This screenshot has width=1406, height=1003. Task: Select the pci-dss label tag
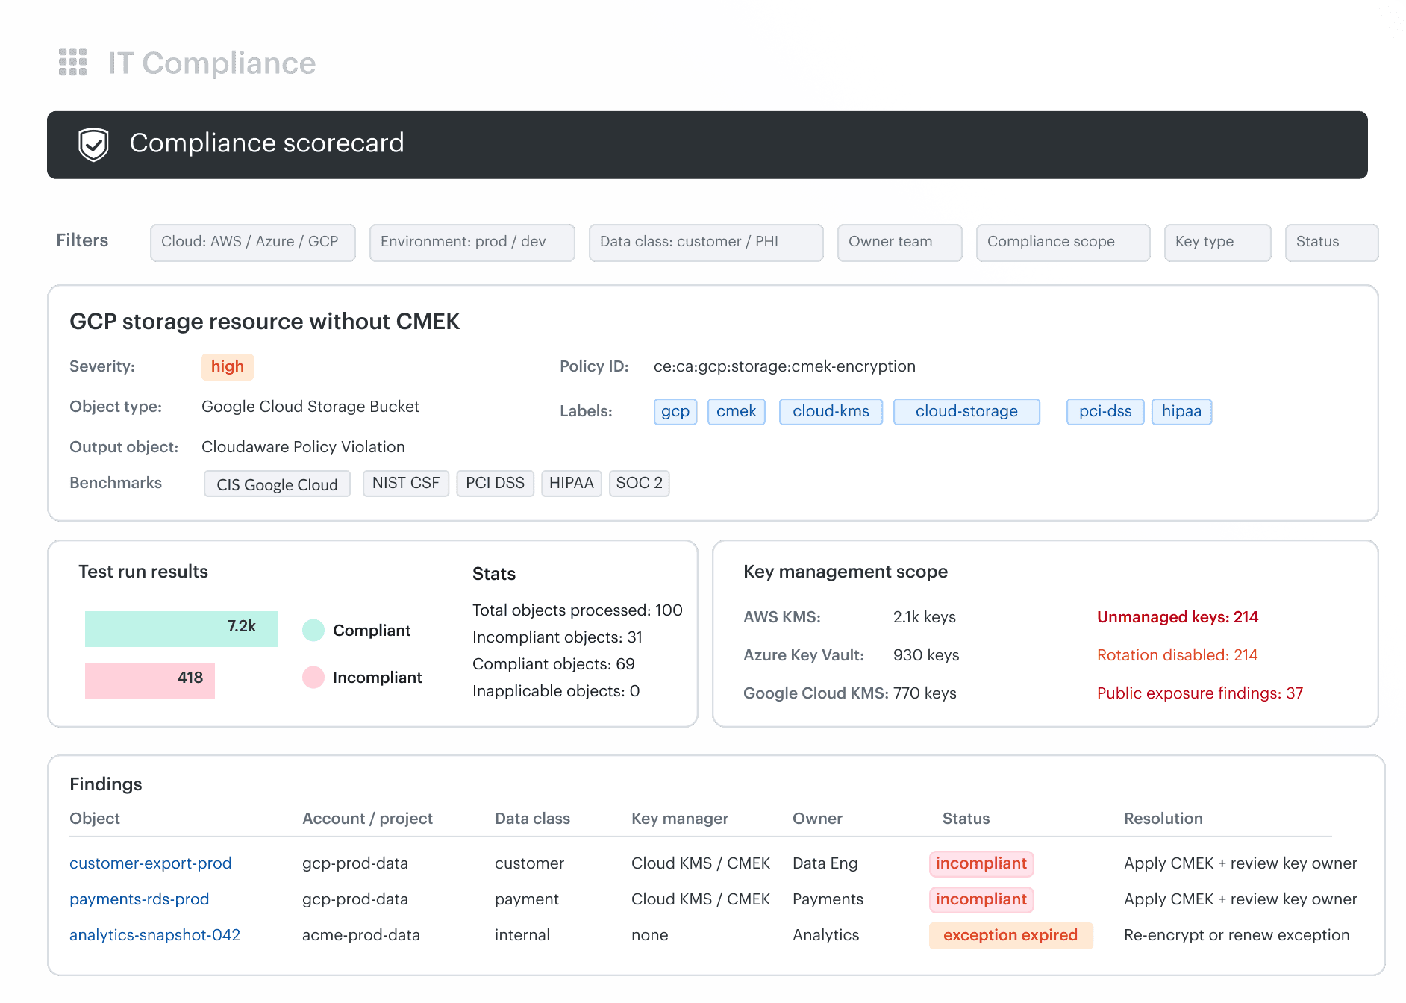click(x=1105, y=411)
